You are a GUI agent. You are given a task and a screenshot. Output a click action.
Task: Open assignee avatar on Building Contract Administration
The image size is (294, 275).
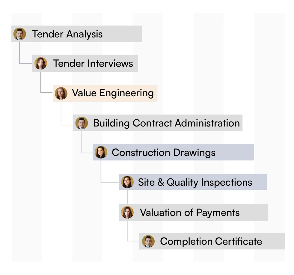(82, 123)
